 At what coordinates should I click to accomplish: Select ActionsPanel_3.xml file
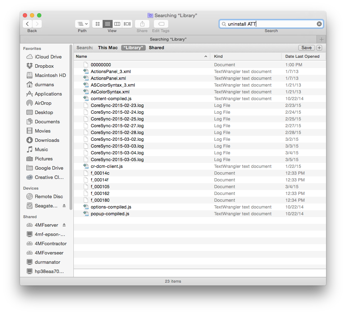tap(200, 72)
